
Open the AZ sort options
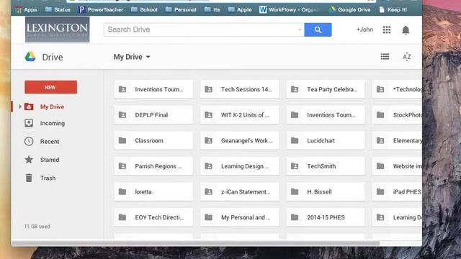coord(407,56)
